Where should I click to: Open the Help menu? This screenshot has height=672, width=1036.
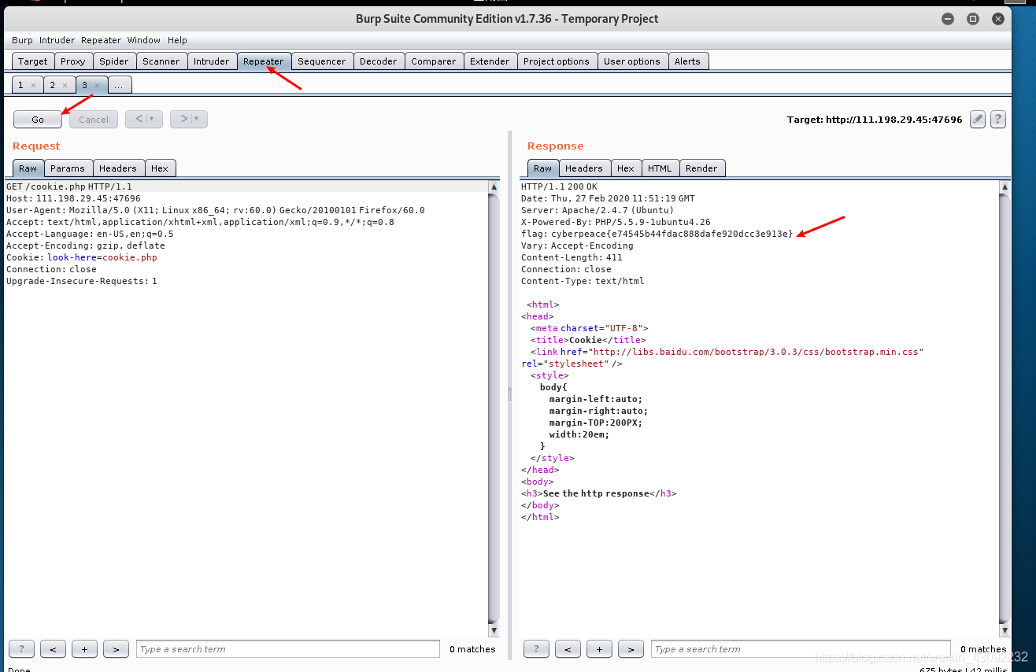[177, 40]
